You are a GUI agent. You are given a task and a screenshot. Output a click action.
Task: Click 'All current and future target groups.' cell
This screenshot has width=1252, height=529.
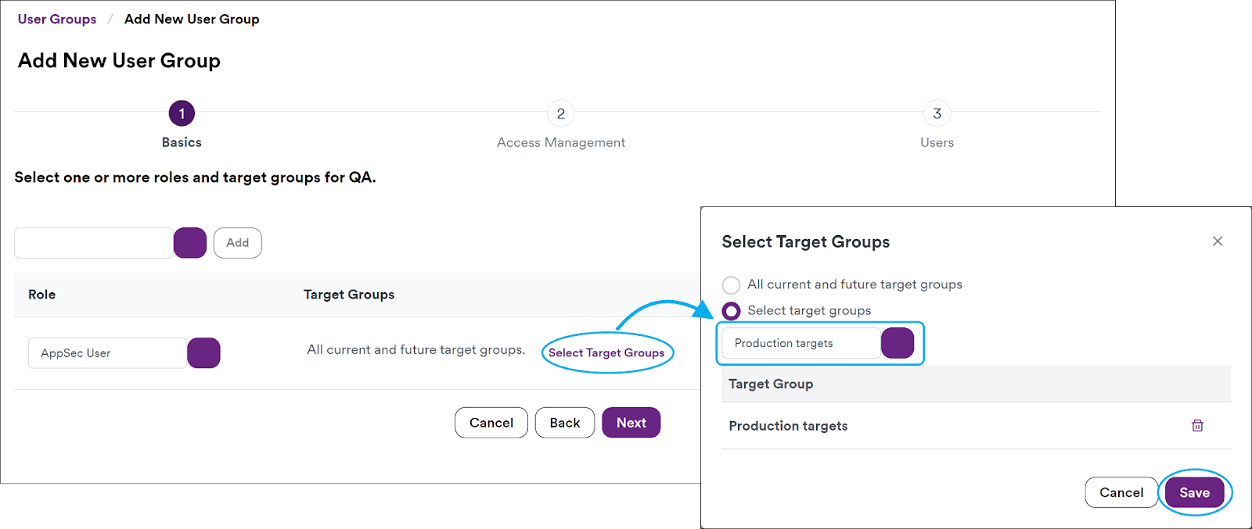pyautogui.click(x=416, y=350)
